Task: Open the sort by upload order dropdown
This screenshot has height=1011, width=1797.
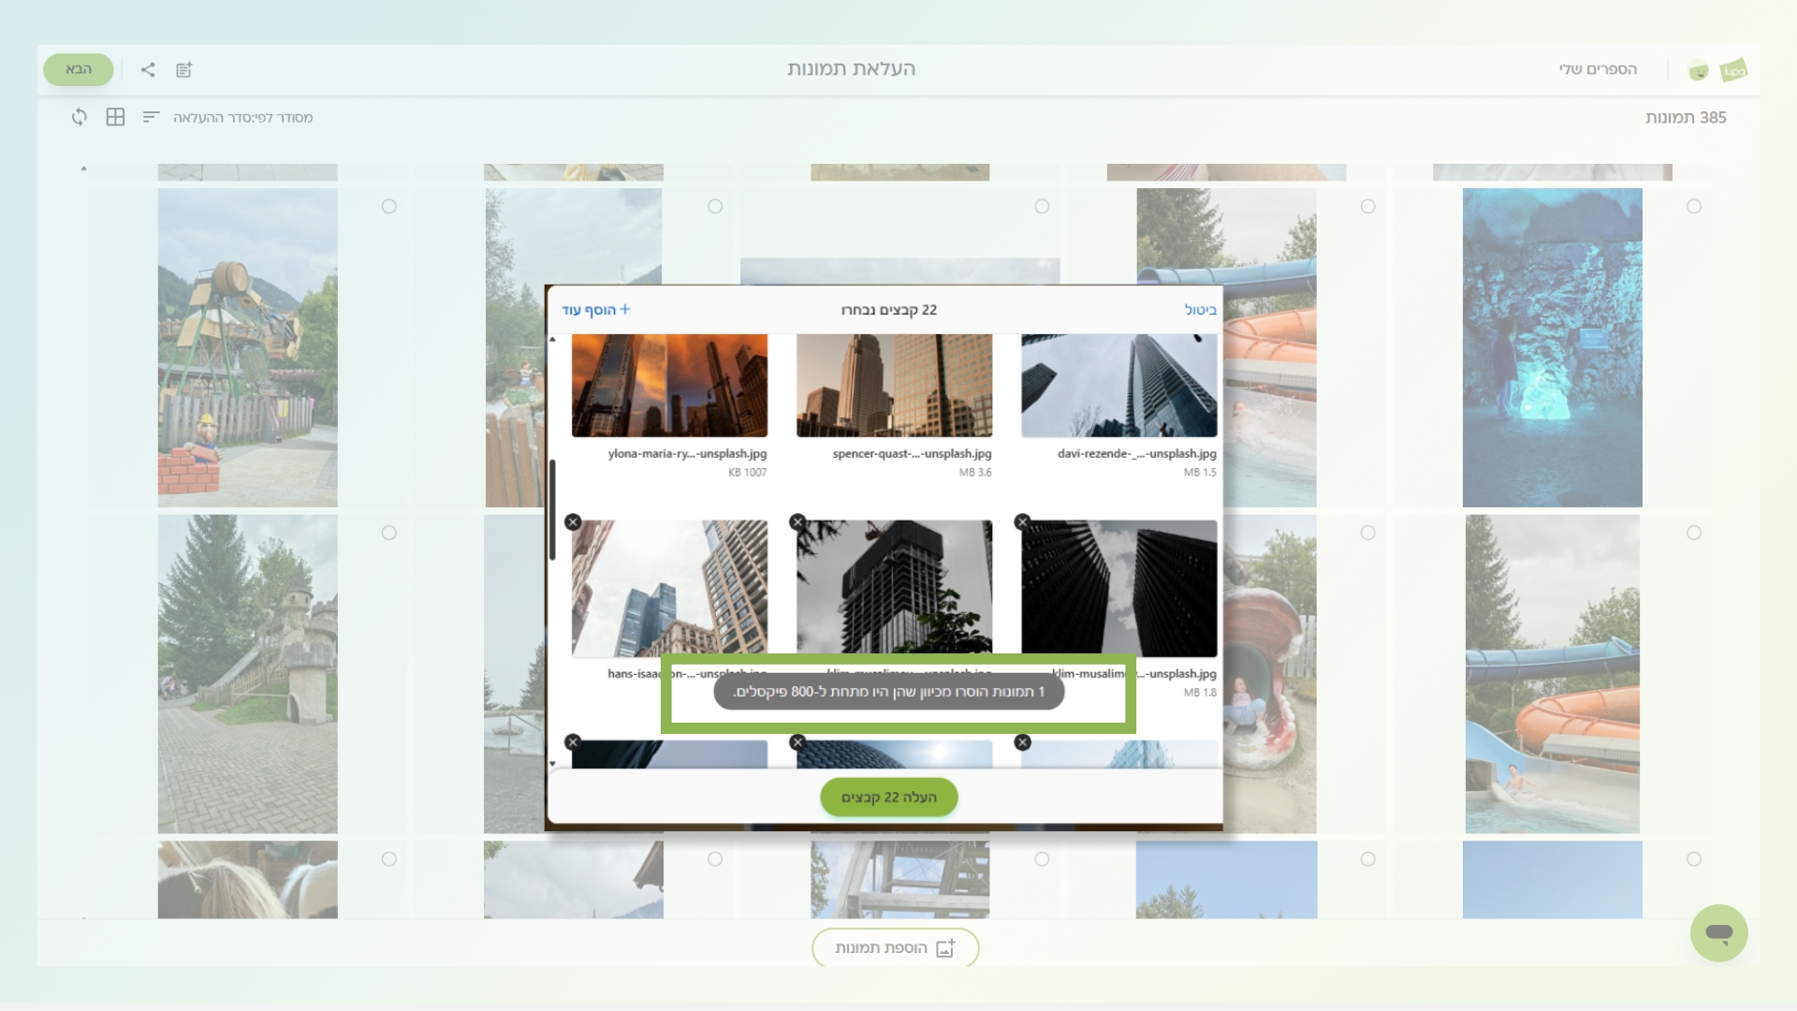Action: (242, 118)
